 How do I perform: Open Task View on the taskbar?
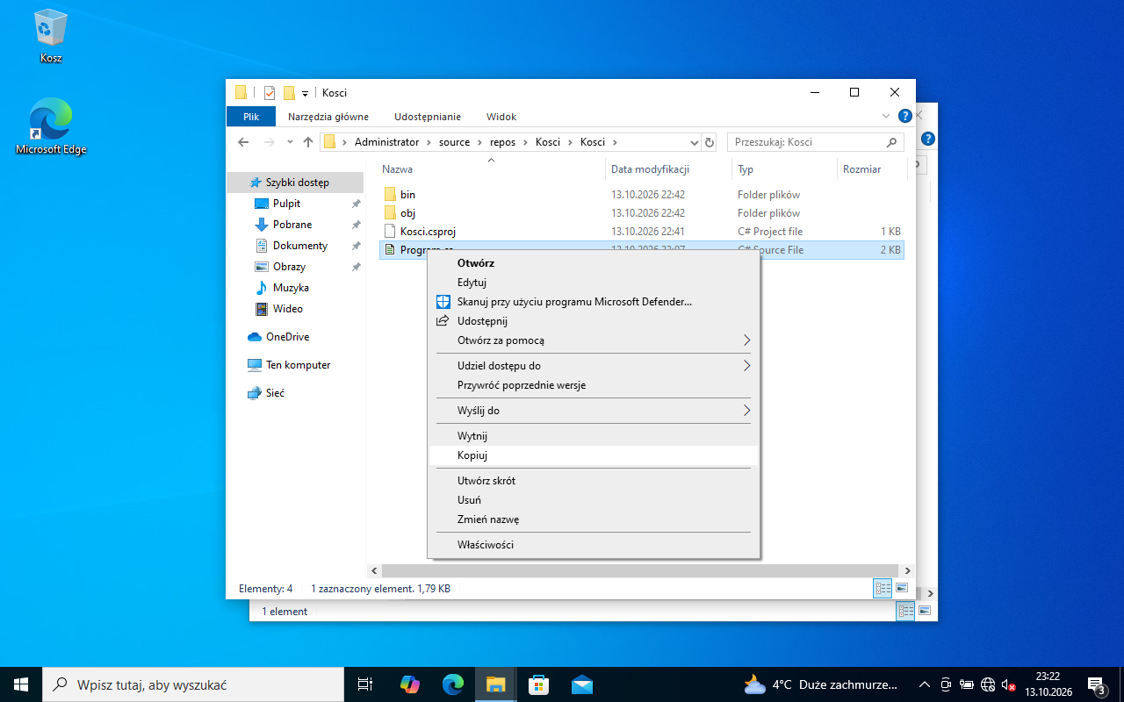(x=365, y=684)
